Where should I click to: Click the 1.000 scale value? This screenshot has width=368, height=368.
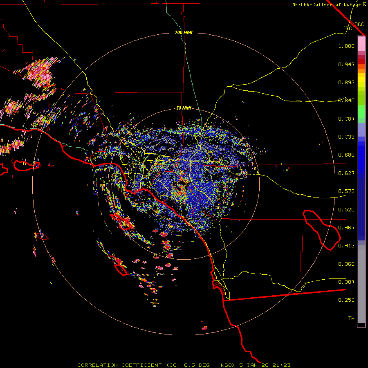tap(346, 46)
